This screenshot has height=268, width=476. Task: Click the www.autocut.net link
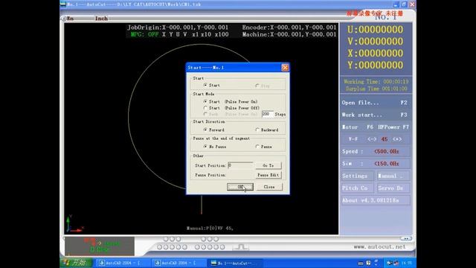[379, 246]
